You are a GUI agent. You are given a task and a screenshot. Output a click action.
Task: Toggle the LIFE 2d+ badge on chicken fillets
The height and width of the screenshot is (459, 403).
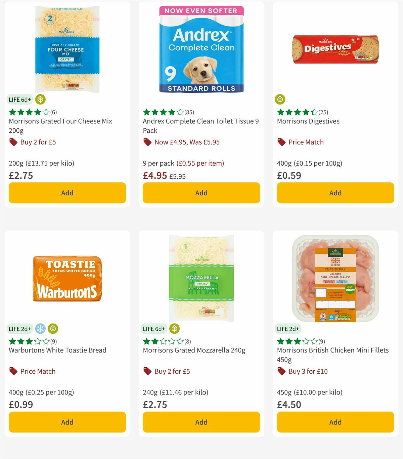(288, 329)
